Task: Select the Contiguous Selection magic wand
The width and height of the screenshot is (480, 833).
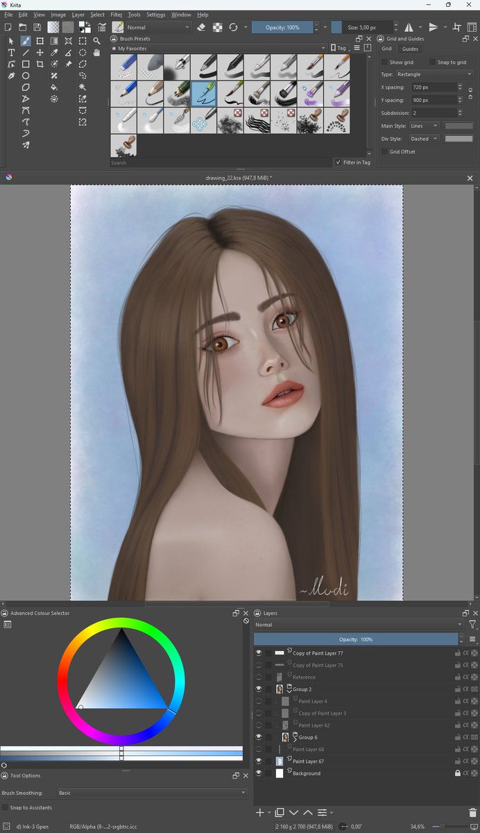Action: click(x=83, y=87)
